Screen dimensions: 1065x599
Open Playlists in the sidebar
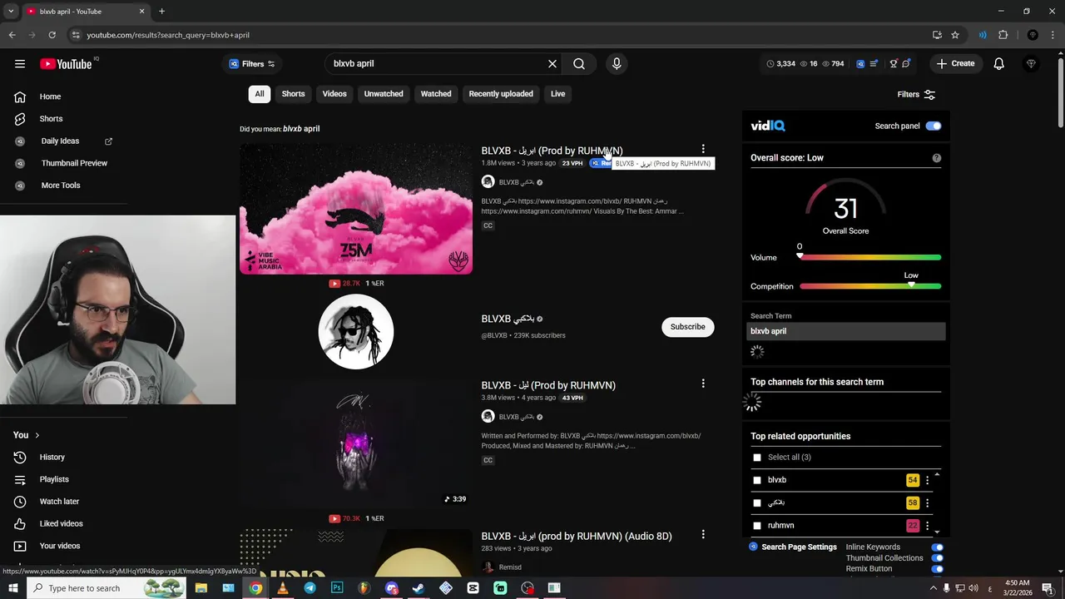click(x=54, y=479)
